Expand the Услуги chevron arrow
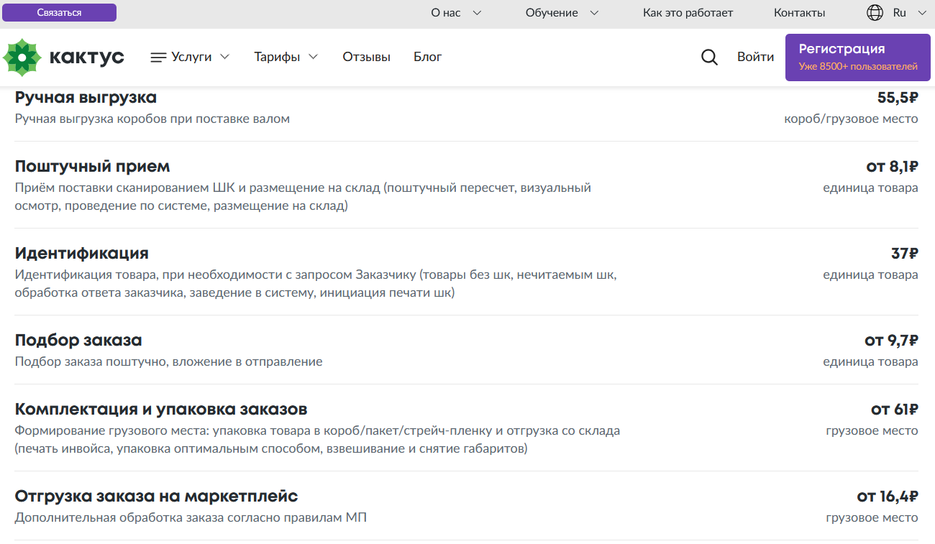Screen dimensions: 935x544 click(x=224, y=57)
